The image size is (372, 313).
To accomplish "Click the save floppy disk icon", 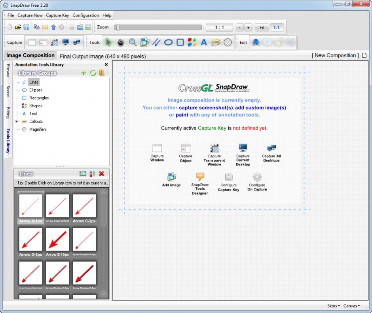I will pyautogui.click(x=27, y=27).
